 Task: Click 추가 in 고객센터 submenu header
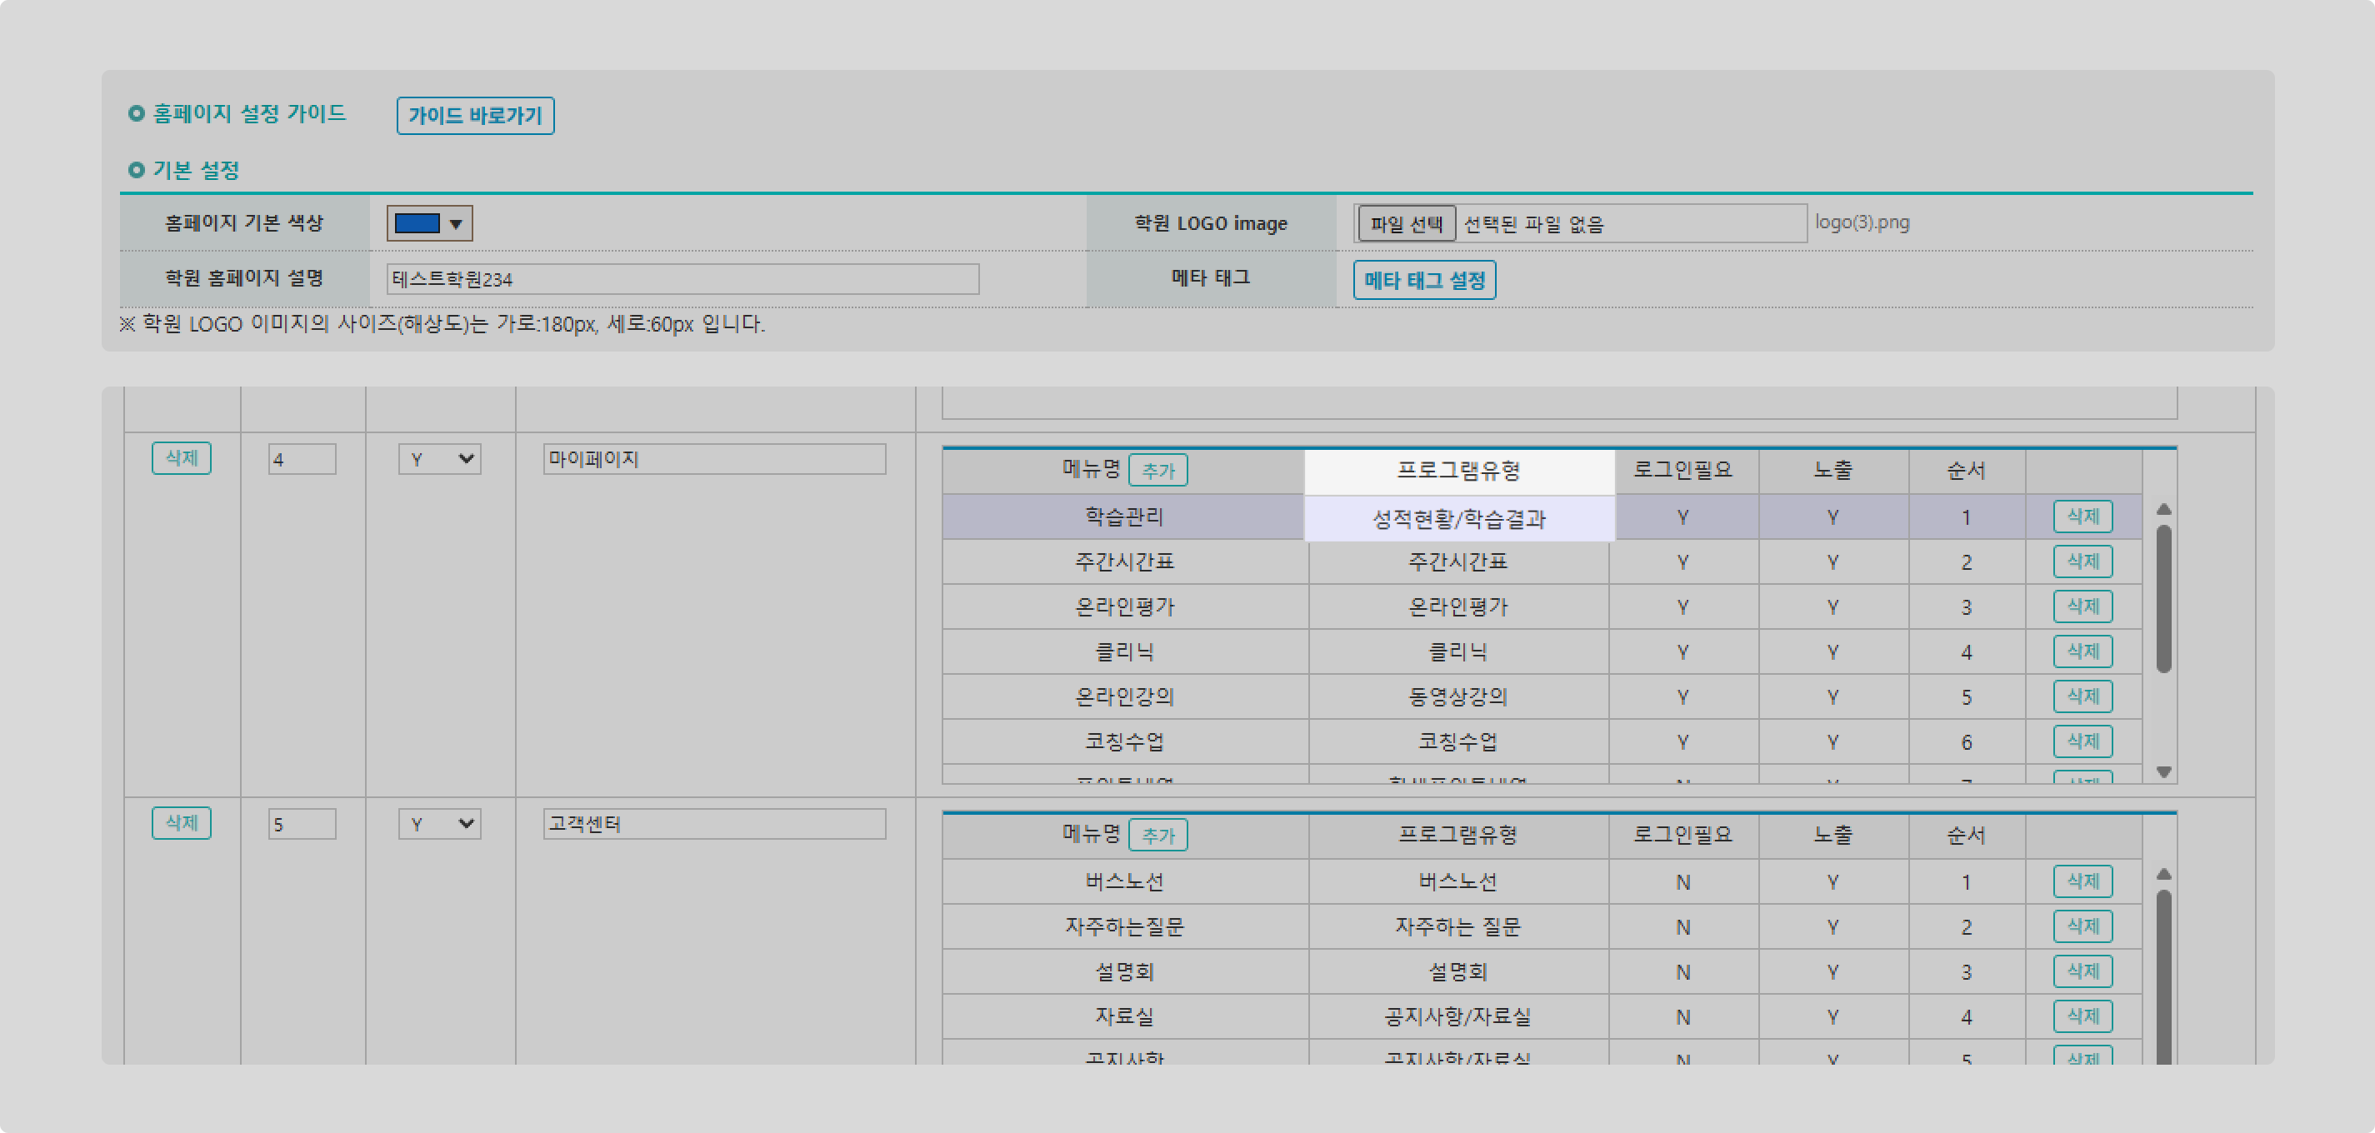pos(1158,836)
